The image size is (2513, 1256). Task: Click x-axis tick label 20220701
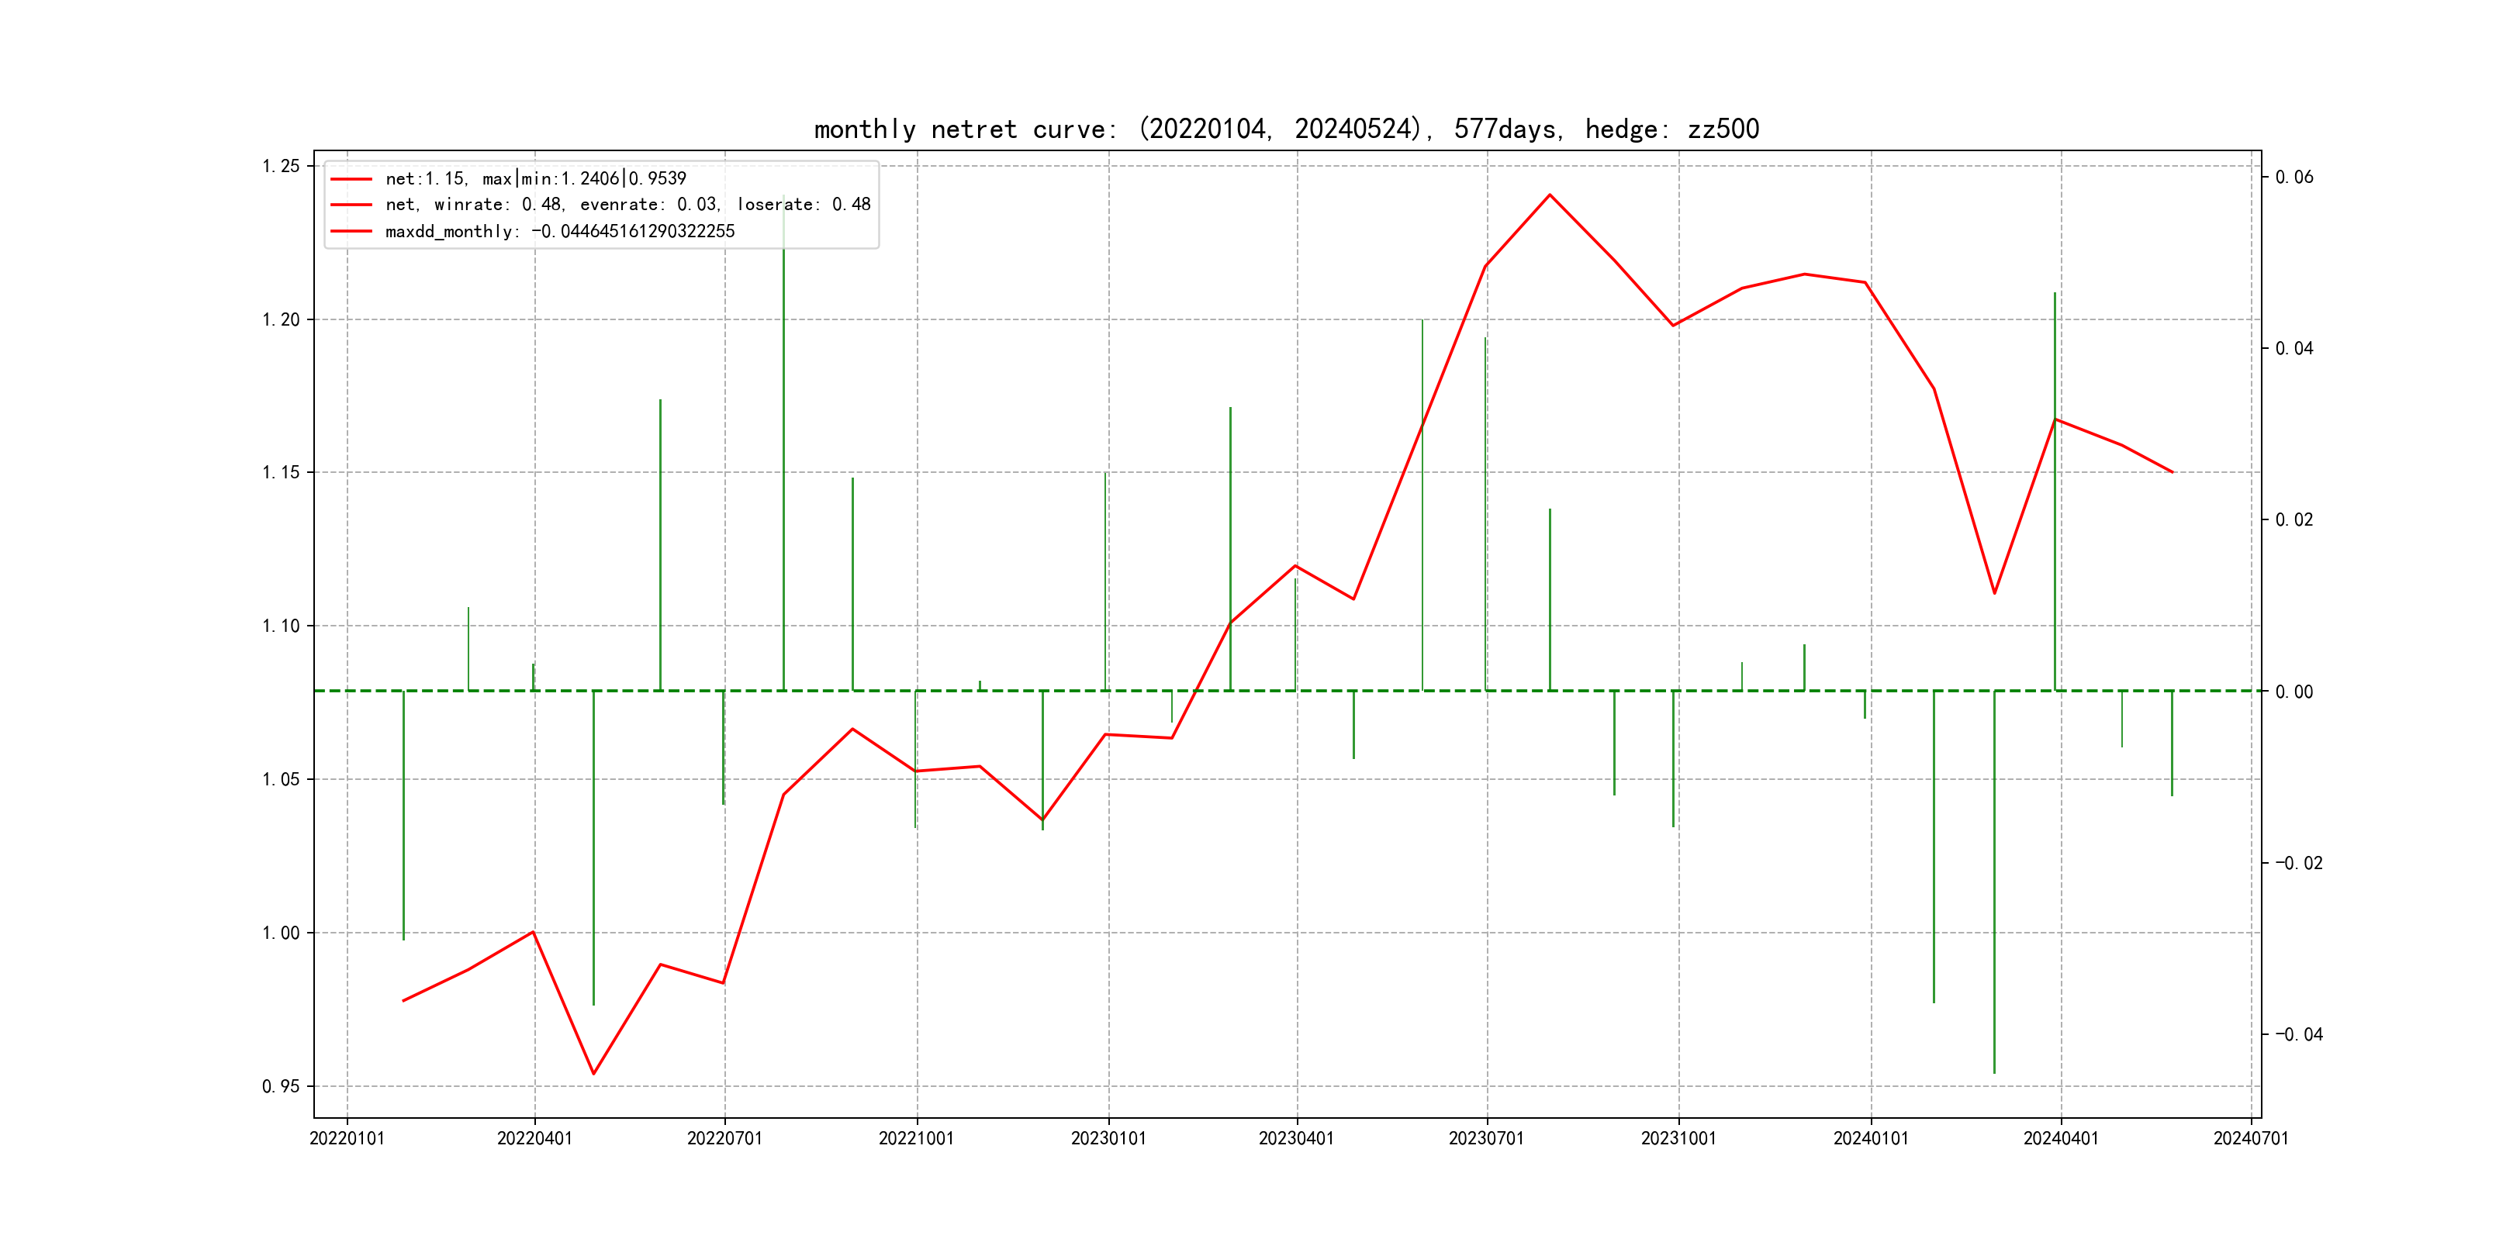(x=724, y=1139)
